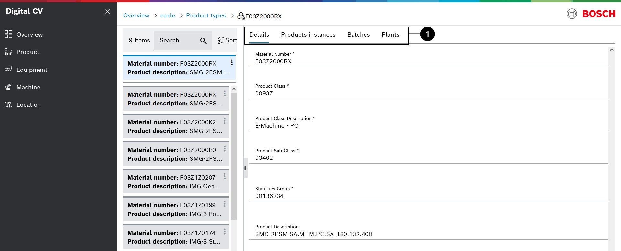Select the F03Z1Z0174 IMG-3 St item
The image size is (621, 251).
pyautogui.click(x=176, y=237)
